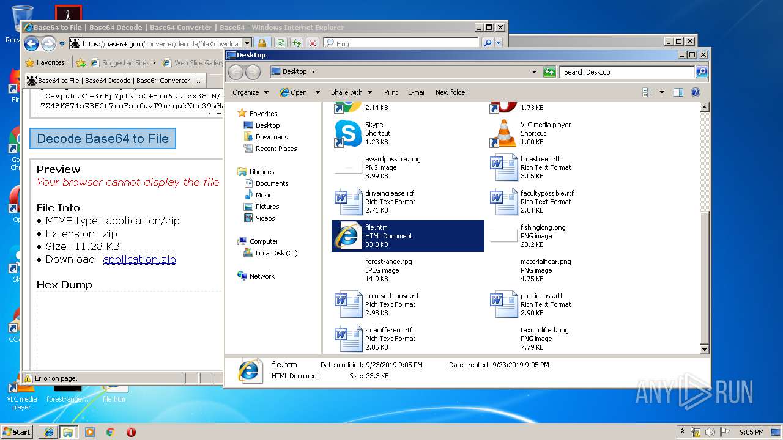Create a New folder
Screen dimensions: 783x440
coord(451,92)
